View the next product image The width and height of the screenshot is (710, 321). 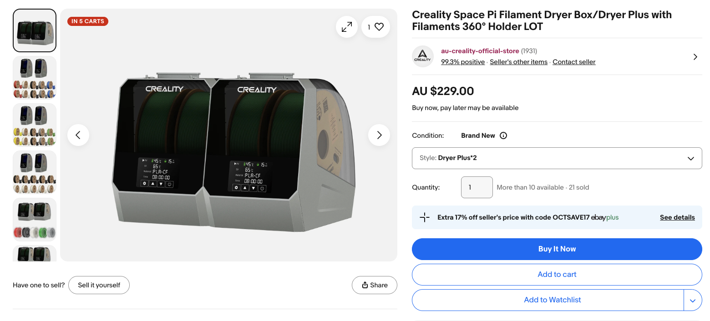click(x=379, y=135)
